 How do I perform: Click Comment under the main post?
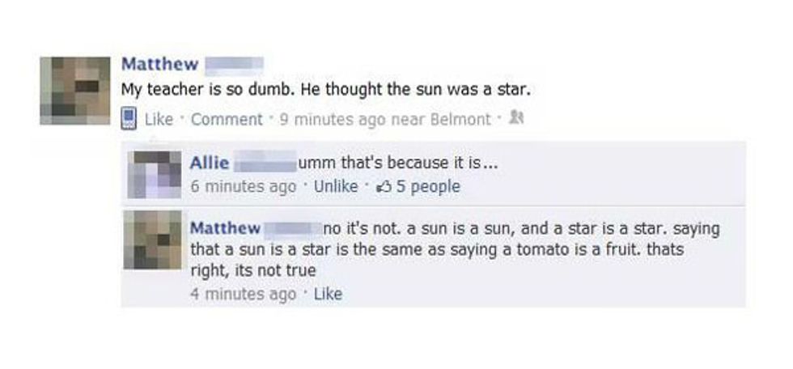pyautogui.click(x=227, y=119)
